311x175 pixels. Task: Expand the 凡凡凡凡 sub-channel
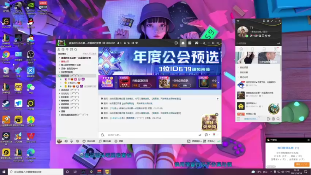59,93
